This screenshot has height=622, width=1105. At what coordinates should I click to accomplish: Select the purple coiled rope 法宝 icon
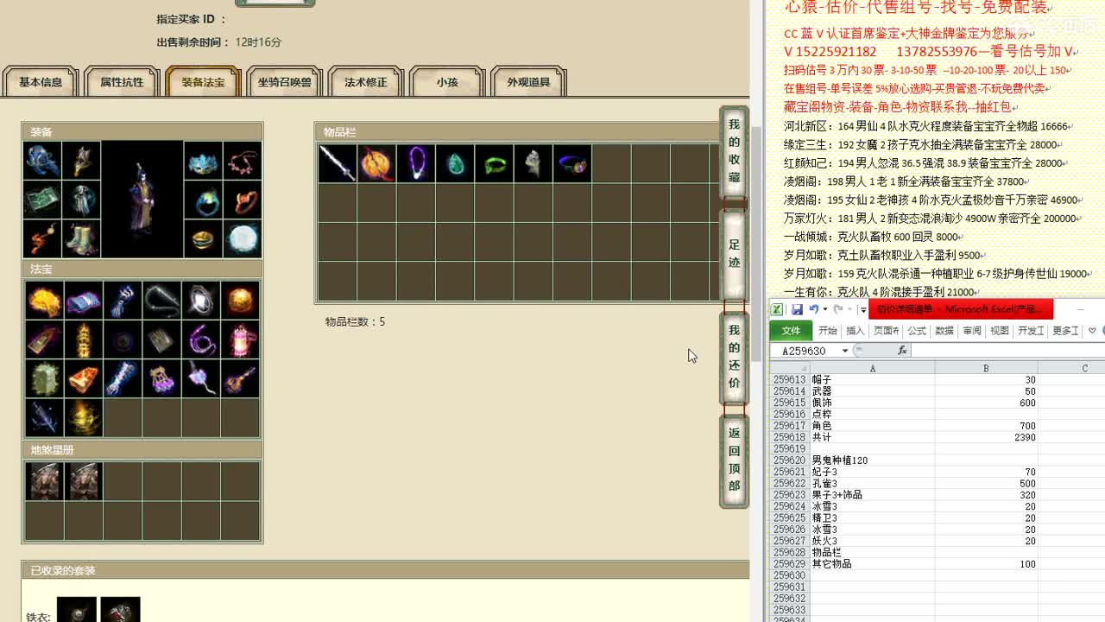tap(200, 340)
